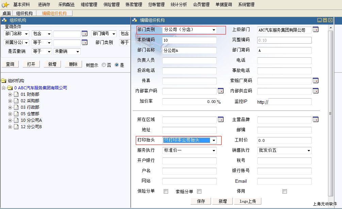342x209 pixels.
Task: Expand the 01 财务部 tree node
Action: pos(10,94)
